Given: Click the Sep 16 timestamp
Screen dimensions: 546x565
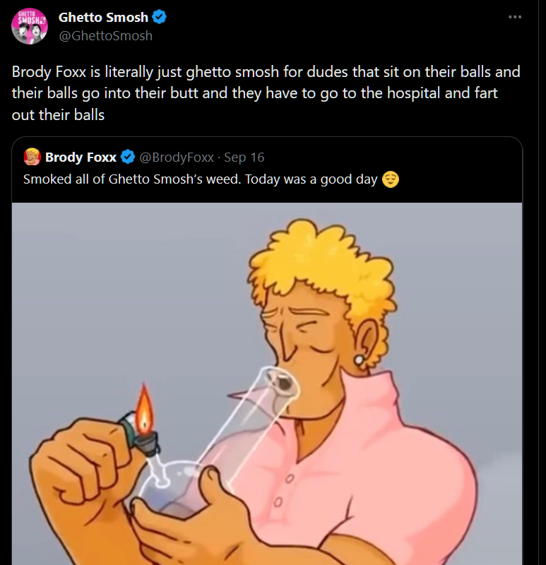Looking at the screenshot, I should pyautogui.click(x=244, y=157).
